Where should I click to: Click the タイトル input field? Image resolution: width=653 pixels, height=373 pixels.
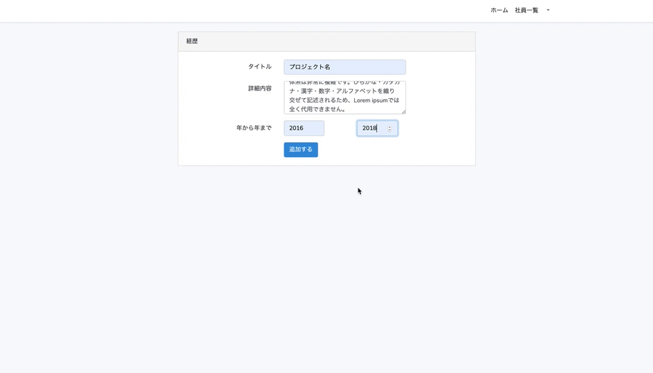point(344,67)
